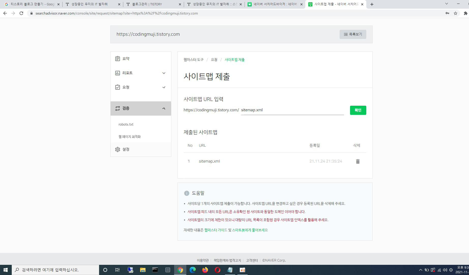Open 웹 페이지 최적화 sidebar item
Image resolution: width=469 pixels, height=275 pixels.
click(130, 137)
